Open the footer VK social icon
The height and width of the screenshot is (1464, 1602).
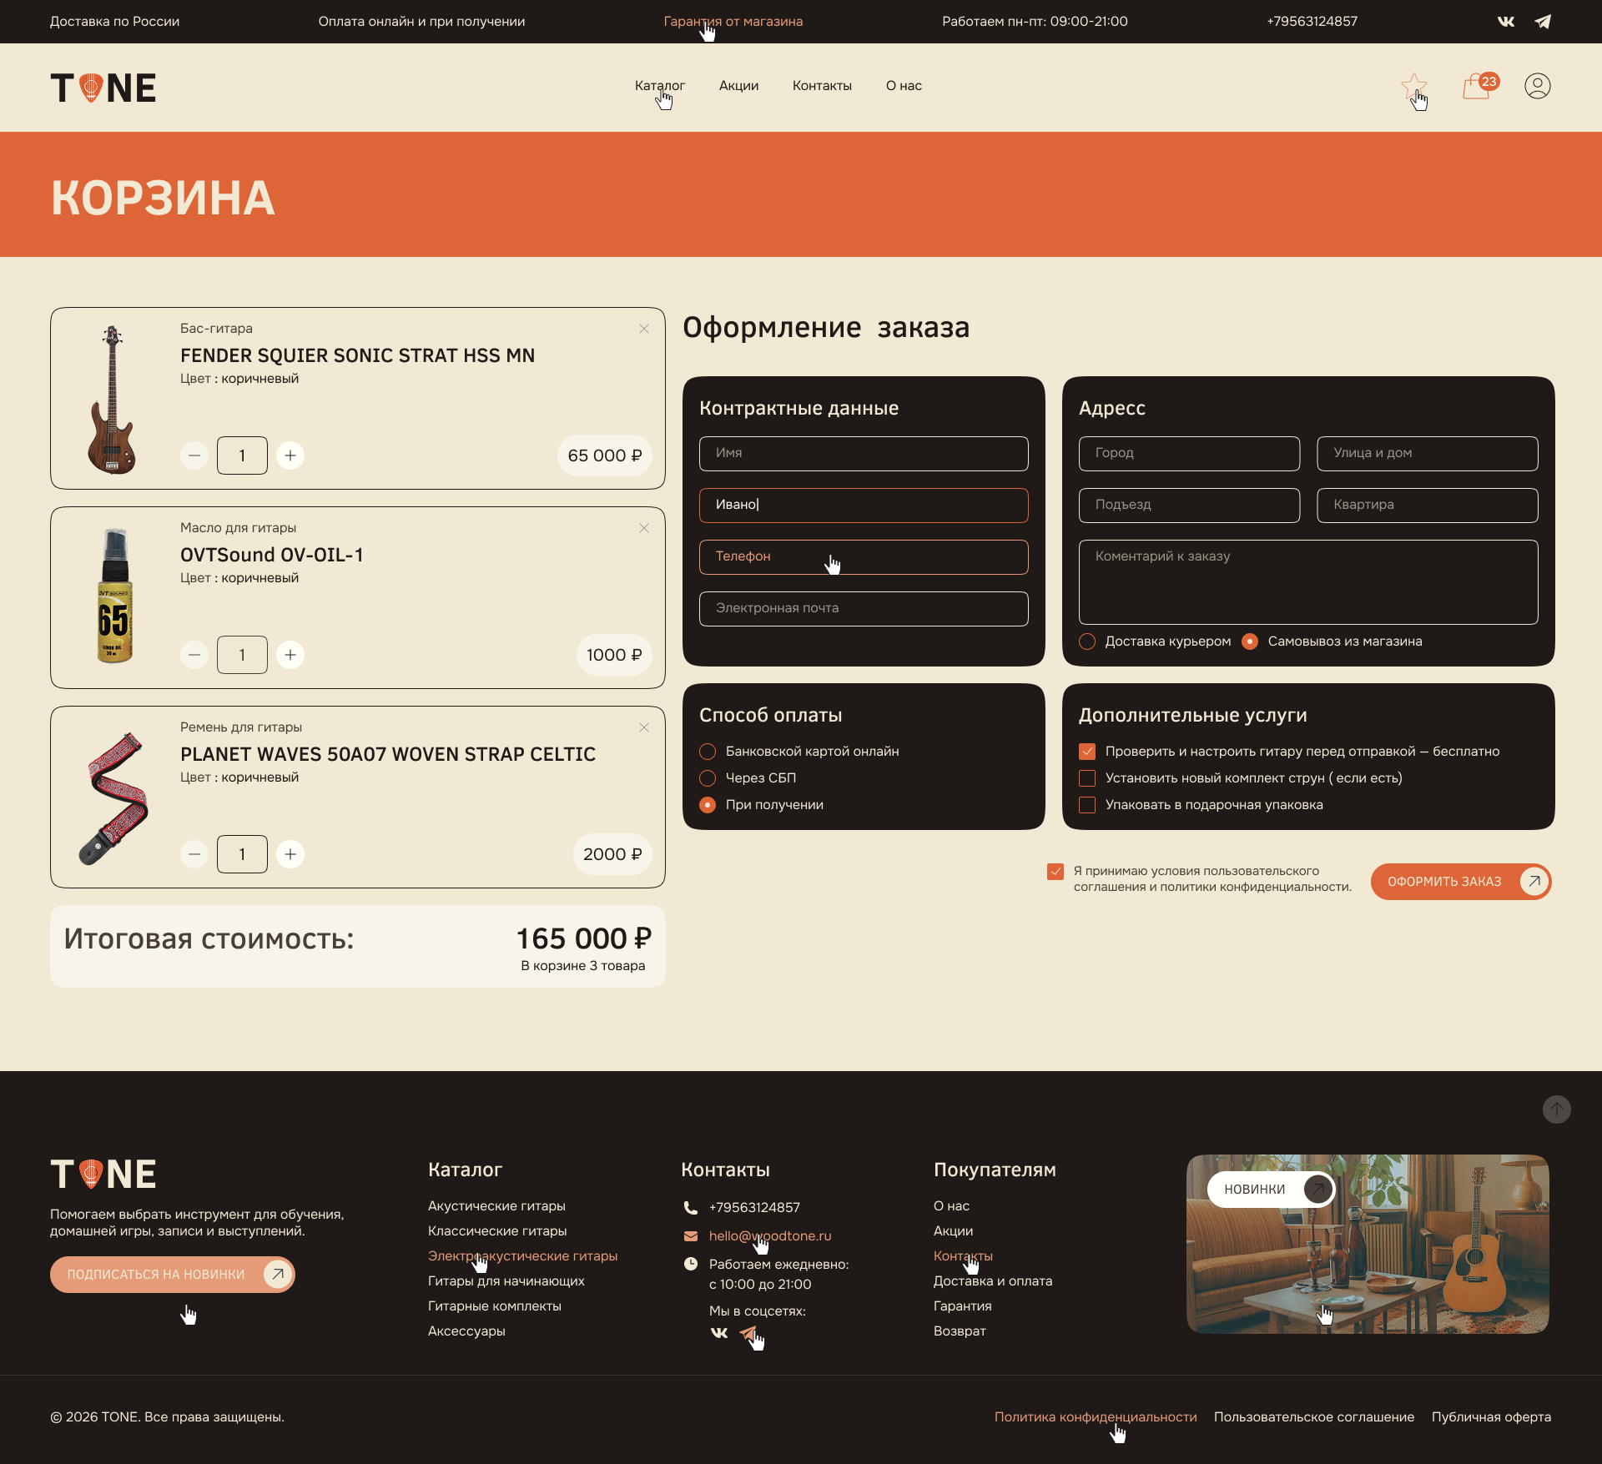(x=719, y=1333)
